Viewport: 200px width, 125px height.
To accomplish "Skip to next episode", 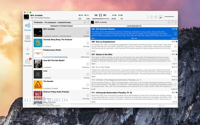I will pos(105,15).
